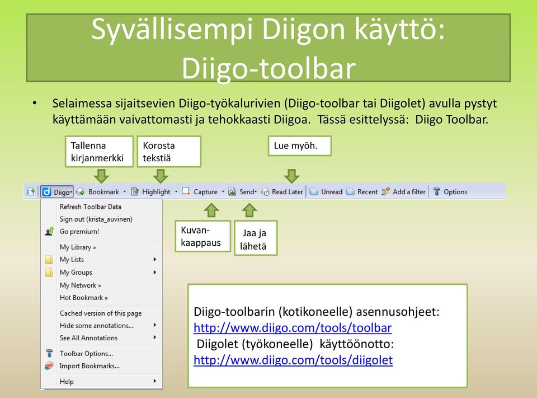Image resolution: width=537 pixels, height=398 pixels.
Task: Open Toolbar Options... menu entry
Action: [x=86, y=353]
